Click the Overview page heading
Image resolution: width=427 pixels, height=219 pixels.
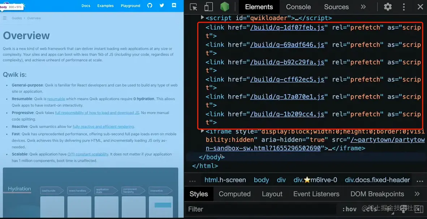click(26, 36)
